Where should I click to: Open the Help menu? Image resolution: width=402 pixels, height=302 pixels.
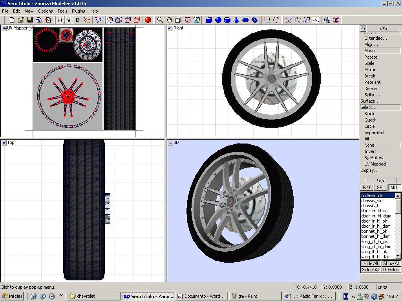pyautogui.click(x=93, y=11)
